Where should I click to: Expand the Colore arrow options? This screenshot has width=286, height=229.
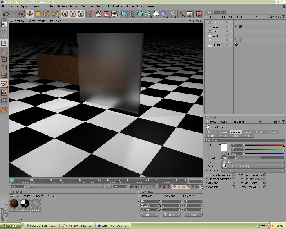pyautogui.click(x=220, y=145)
